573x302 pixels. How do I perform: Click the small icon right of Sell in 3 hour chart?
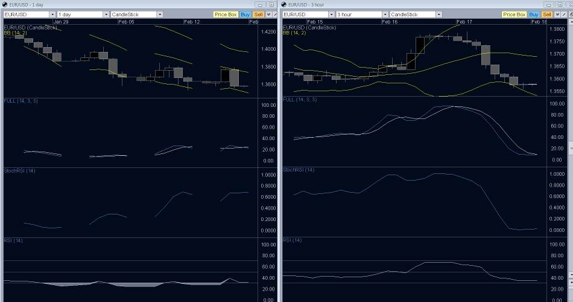[x=557, y=14]
